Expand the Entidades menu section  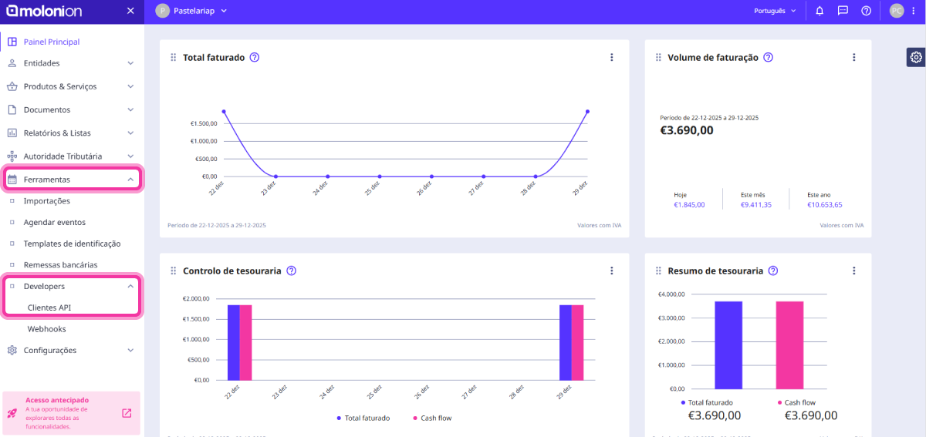[x=71, y=63]
